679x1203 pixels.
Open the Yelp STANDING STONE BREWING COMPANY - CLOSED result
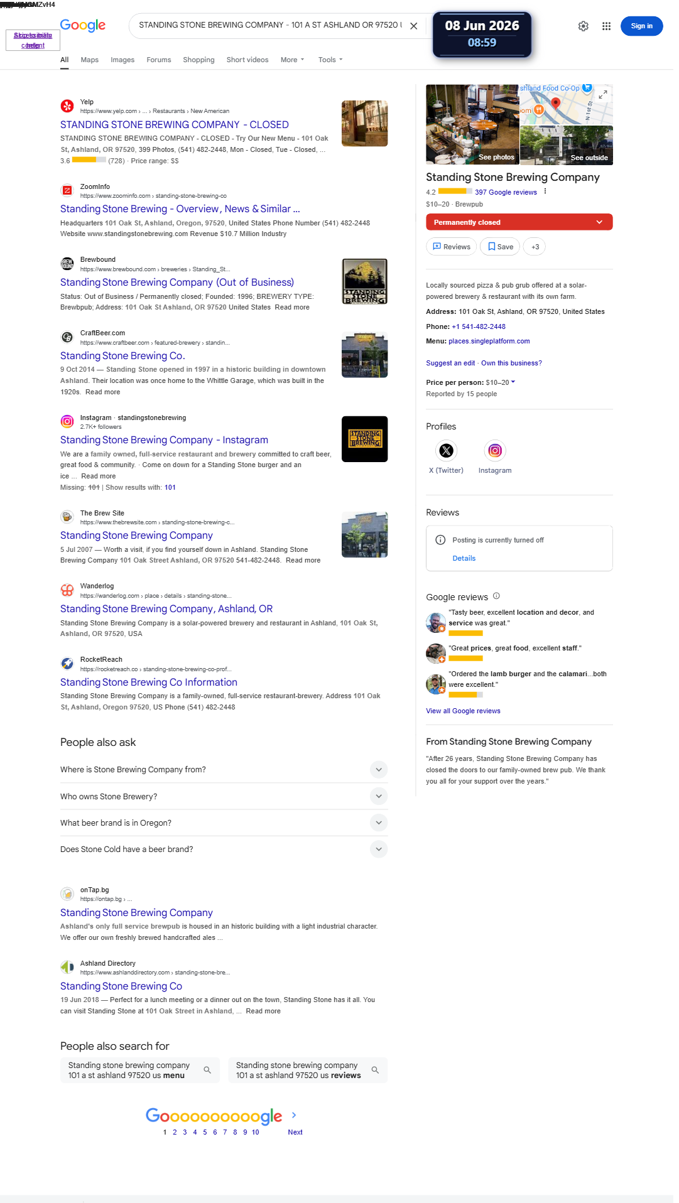coord(175,125)
